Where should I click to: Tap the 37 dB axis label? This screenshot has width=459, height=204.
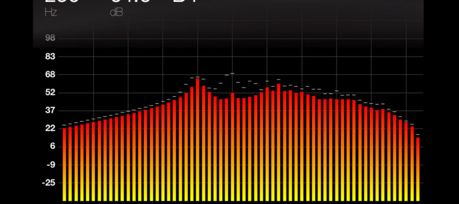tap(50, 111)
